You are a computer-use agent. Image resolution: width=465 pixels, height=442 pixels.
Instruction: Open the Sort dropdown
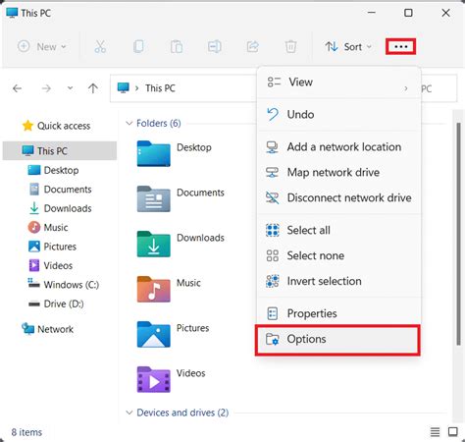(x=348, y=47)
